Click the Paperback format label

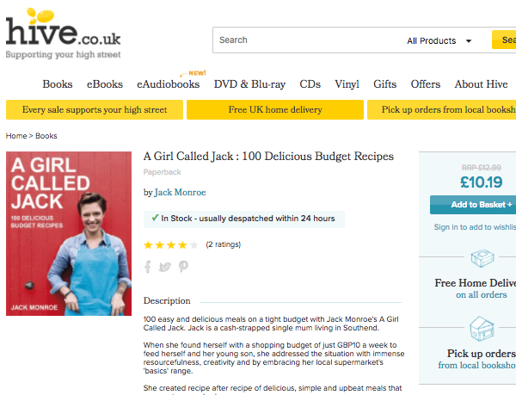163,172
